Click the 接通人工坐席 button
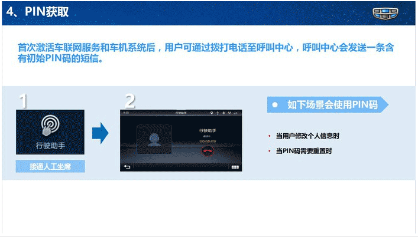This screenshot has width=418, height=237. [50, 166]
